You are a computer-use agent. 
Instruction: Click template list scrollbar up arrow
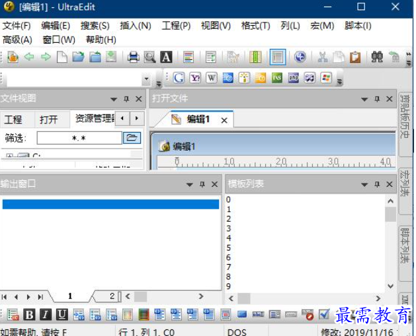[390, 201]
